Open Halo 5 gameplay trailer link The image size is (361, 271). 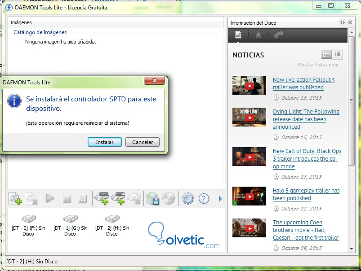coord(306,194)
